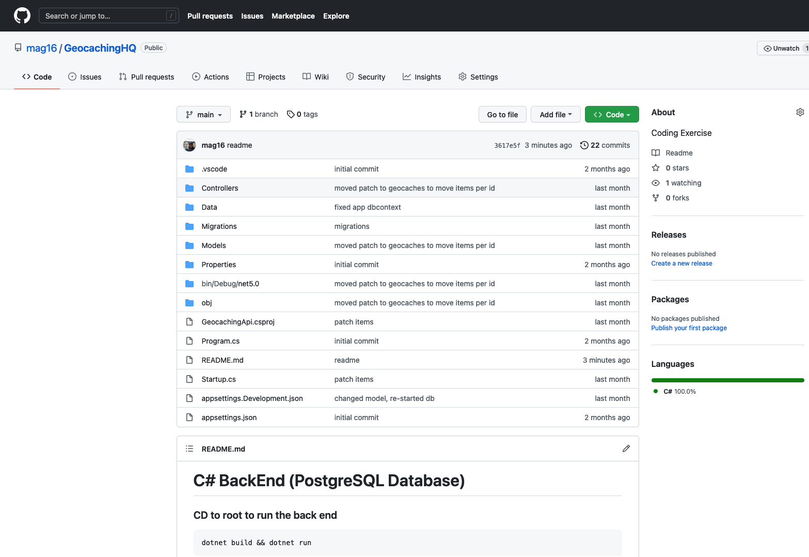
Task: Click the About section gear icon
Action: [x=800, y=112]
